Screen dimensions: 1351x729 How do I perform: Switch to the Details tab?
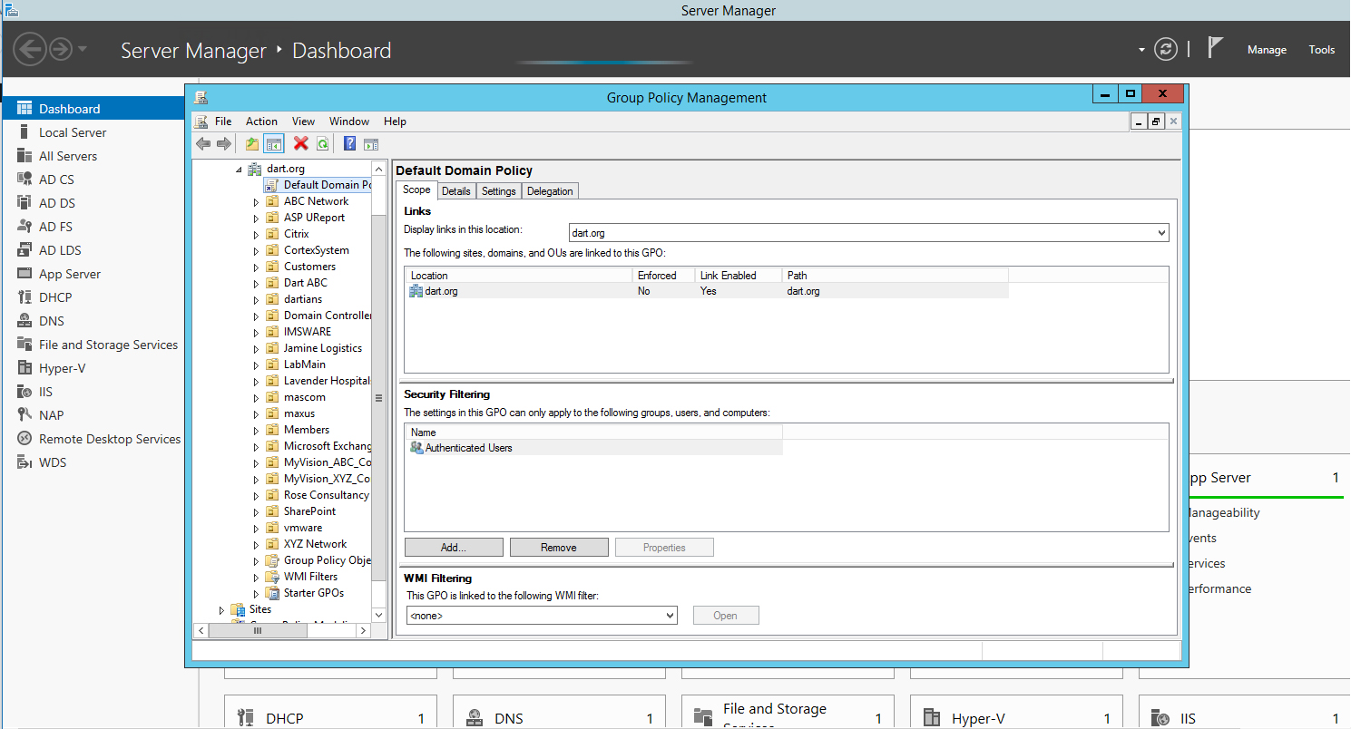tap(456, 191)
